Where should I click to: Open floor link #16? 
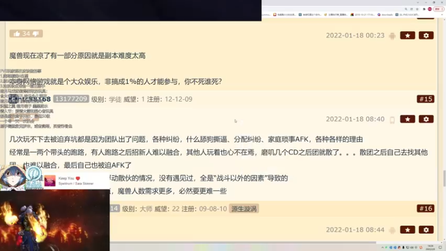pyautogui.click(x=425, y=208)
